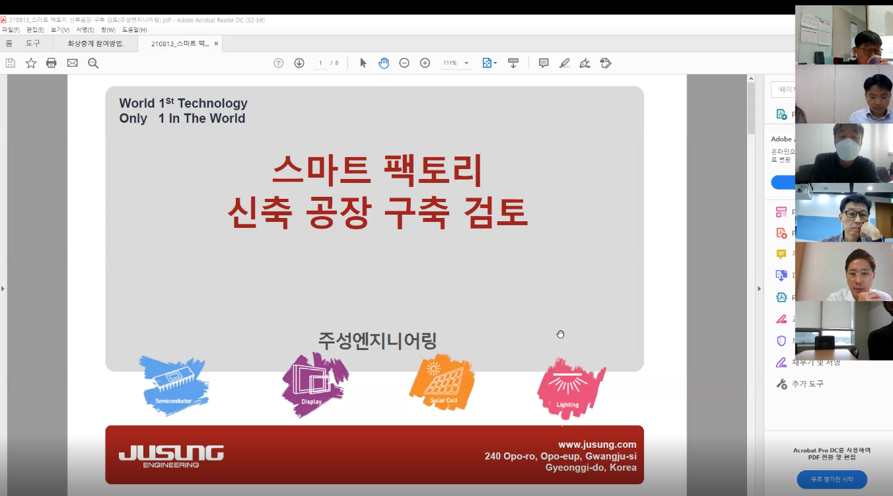
Task: Open the 편집(E) menu
Action: [x=35, y=30]
